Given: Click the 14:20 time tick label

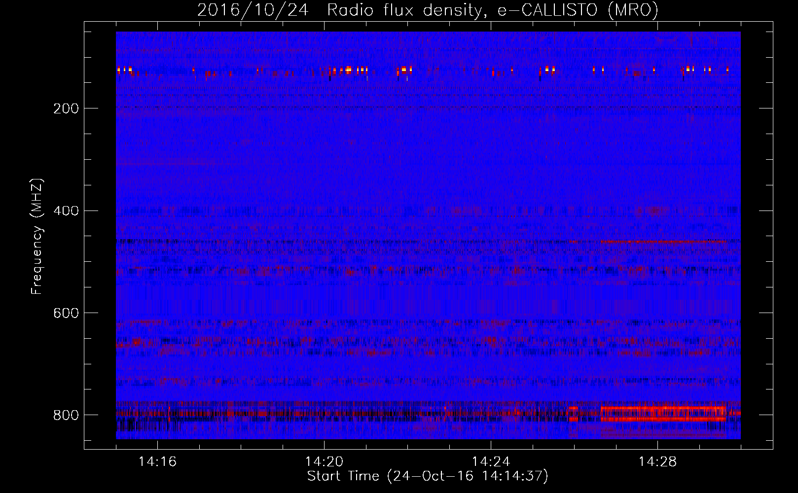Looking at the screenshot, I should pyautogui.click(x=325, y=462).
